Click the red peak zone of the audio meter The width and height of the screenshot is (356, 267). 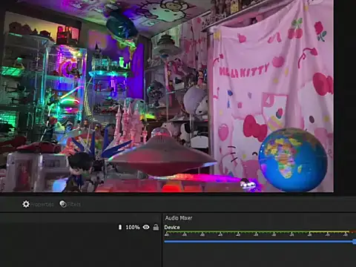pyautogui.click(x=352, y=232)
